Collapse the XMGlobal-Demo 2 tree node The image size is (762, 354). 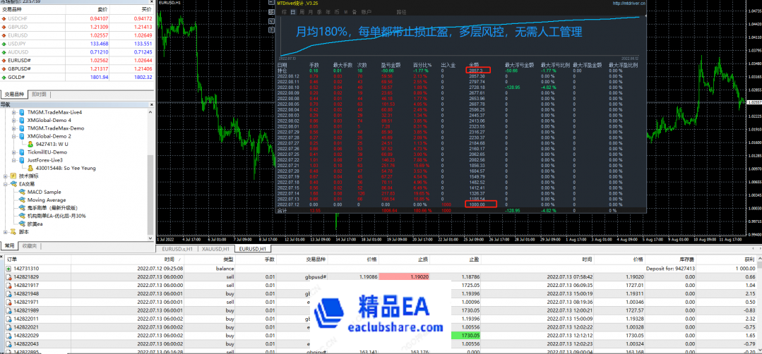coord(14,135)
